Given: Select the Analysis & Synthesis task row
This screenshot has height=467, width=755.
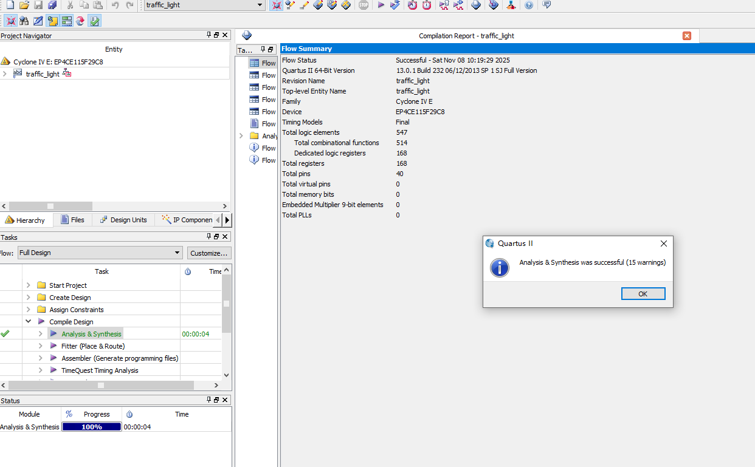Looking at the screenshot, I should 91,334.
